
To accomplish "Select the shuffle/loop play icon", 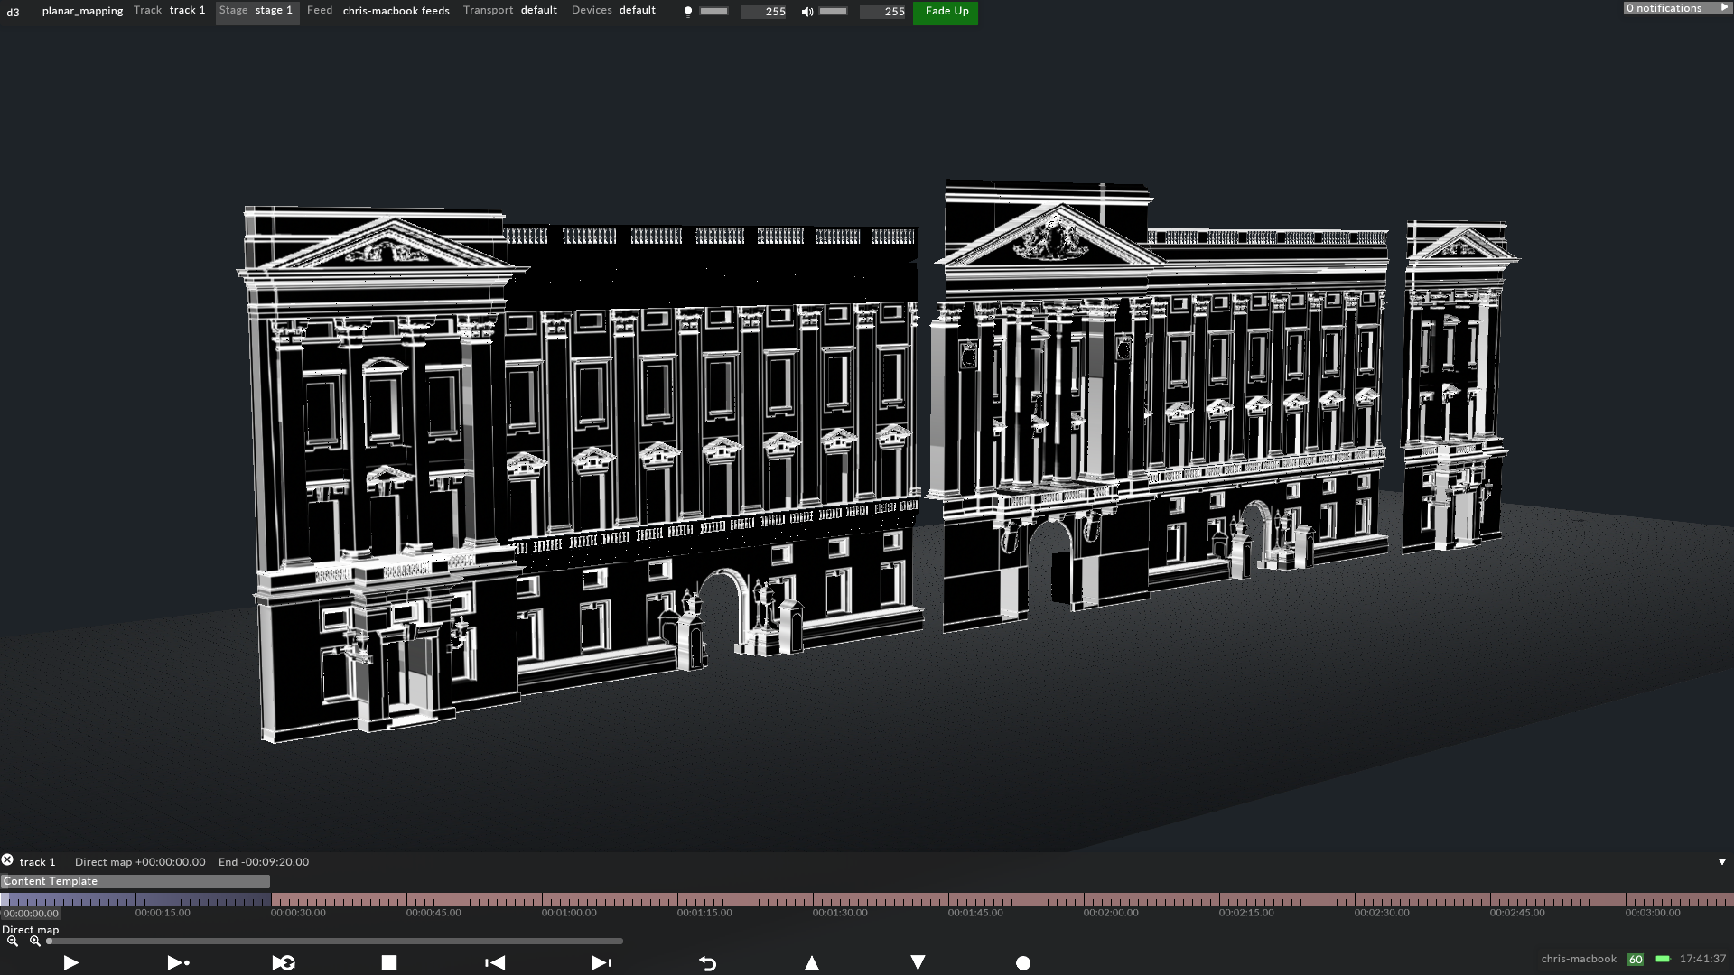I will (x=283, y=962).
